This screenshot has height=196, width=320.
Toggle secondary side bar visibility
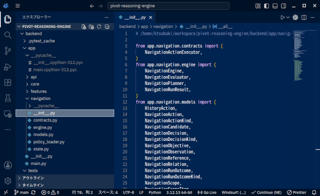pyautogui.click(x=283, y=6)
